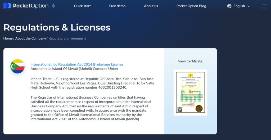Open the Quick start menu item
This screenshot has width=271, height=140.
82,6
